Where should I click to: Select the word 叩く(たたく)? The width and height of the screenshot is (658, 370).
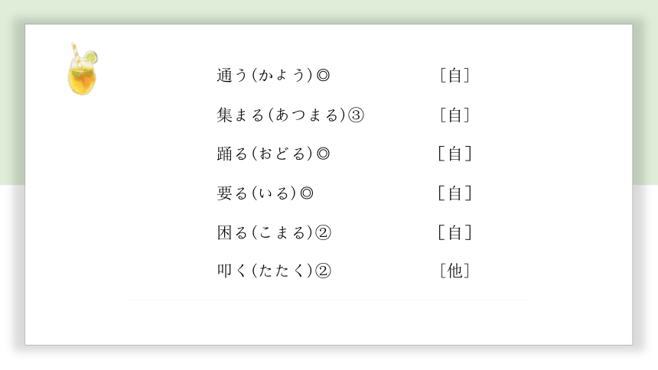[x=265, y=271]
